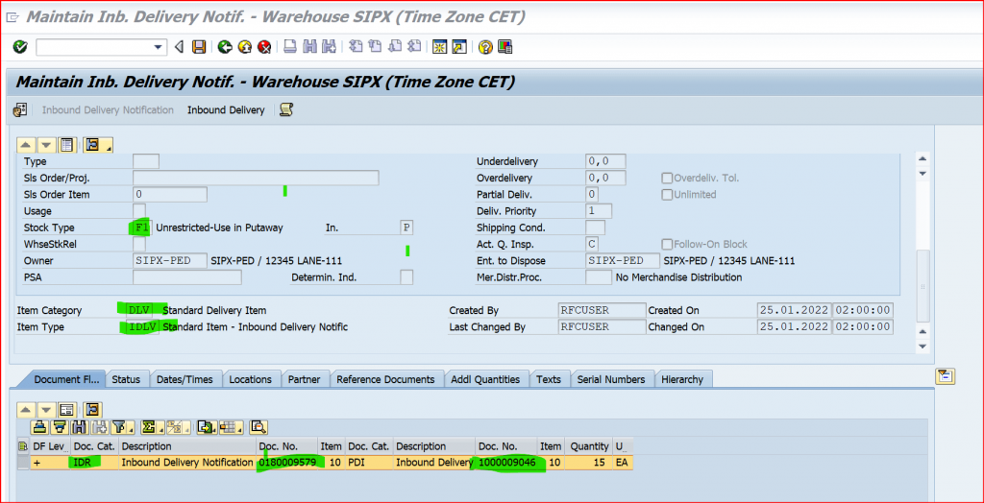984x503 pixels.
Task: Open the Partner tab
Action: [304, 379]
